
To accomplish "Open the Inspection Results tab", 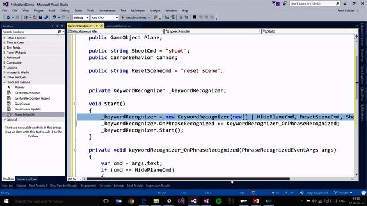I will click(x=158, y=185).
